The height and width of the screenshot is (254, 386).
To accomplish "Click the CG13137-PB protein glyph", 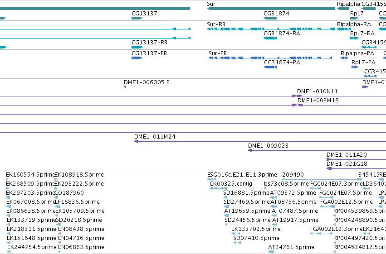I will [x=137, y=58].
